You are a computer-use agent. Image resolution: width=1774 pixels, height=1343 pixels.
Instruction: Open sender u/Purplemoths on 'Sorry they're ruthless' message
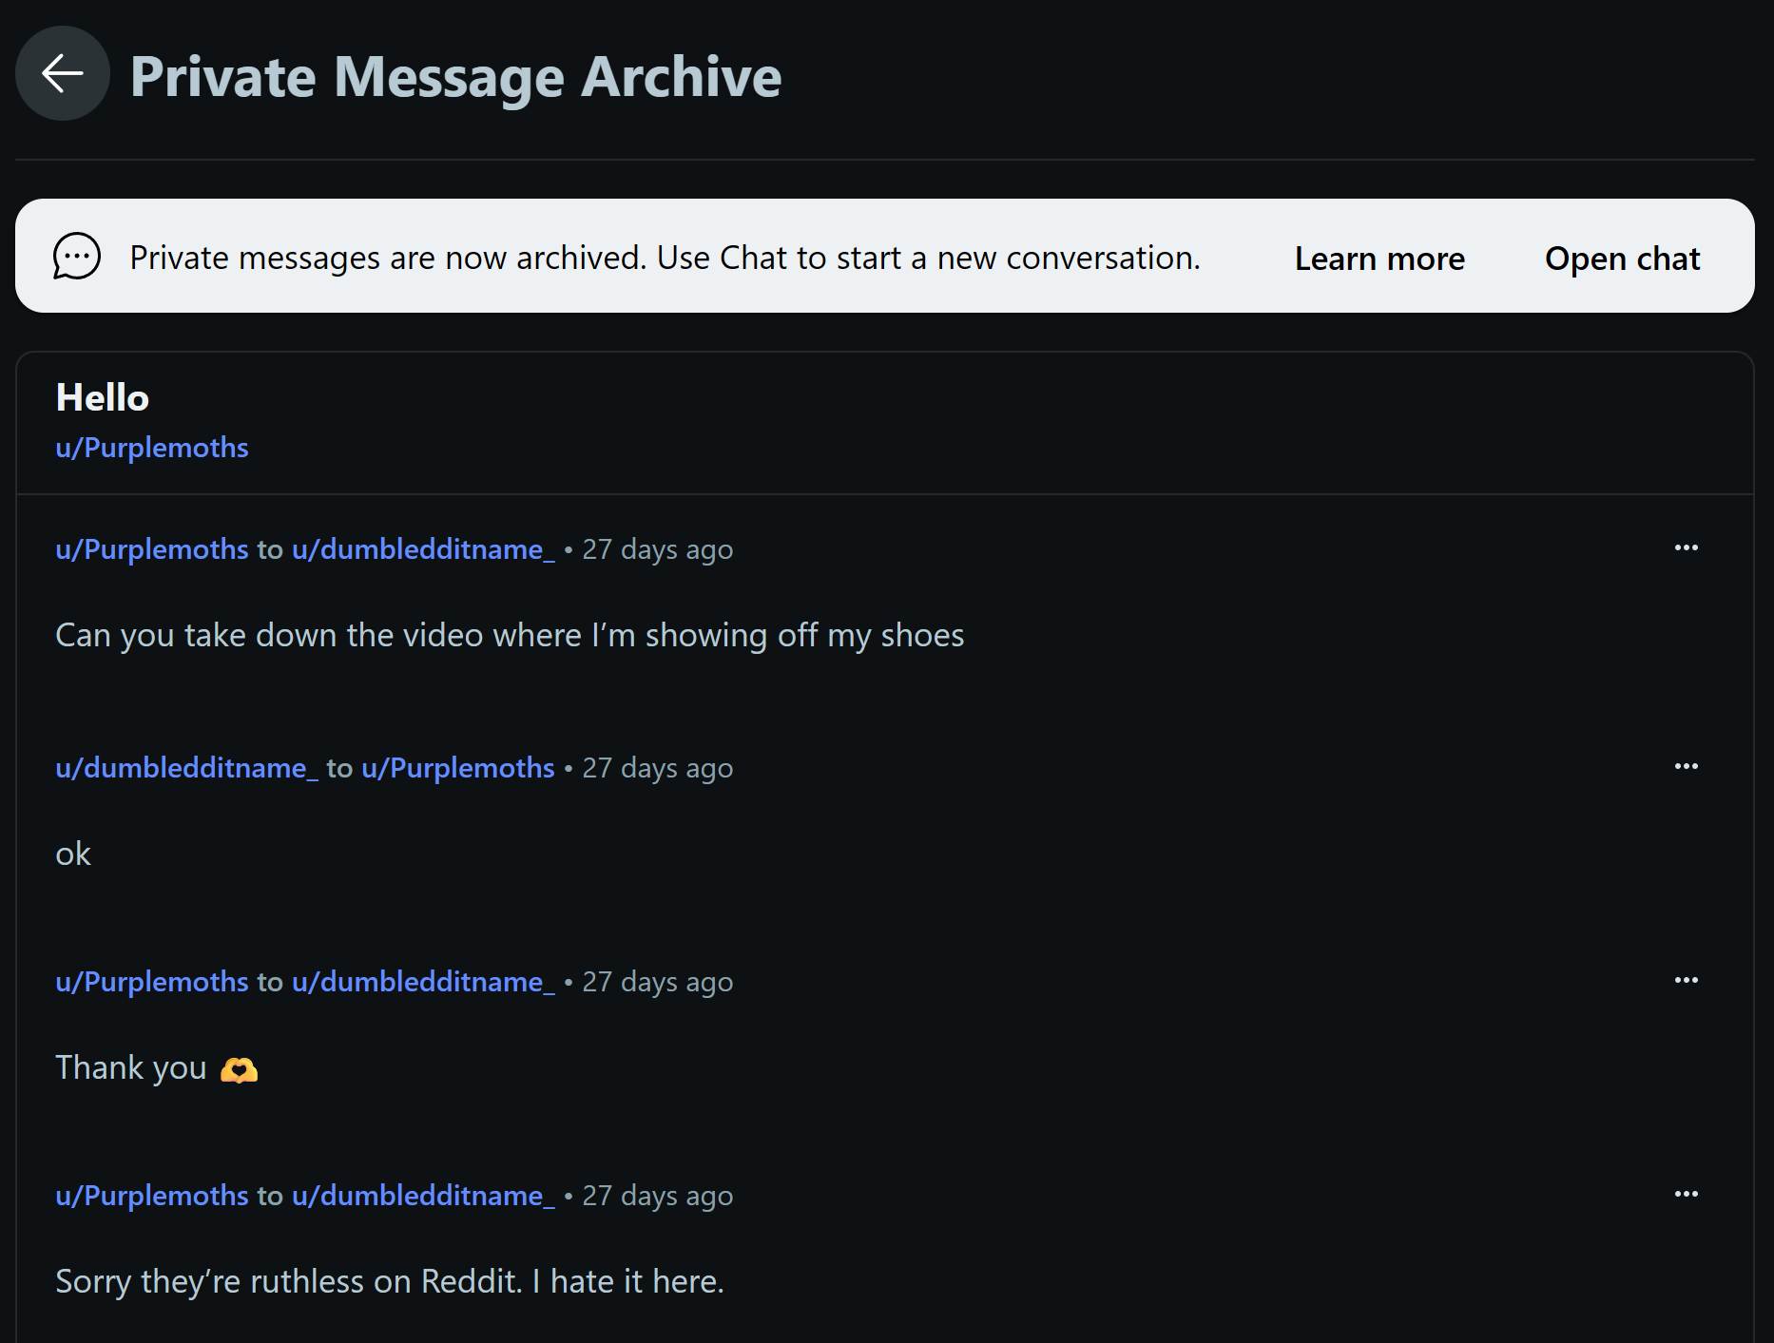pyautogui.click(x=152, y=1196)
